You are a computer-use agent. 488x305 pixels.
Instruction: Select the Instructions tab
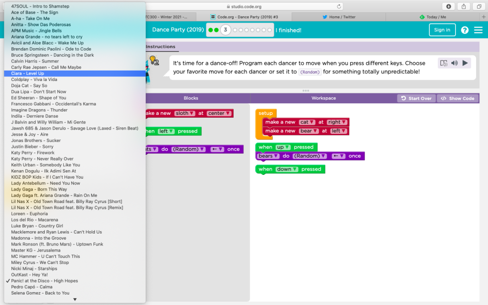pos(161,47)
